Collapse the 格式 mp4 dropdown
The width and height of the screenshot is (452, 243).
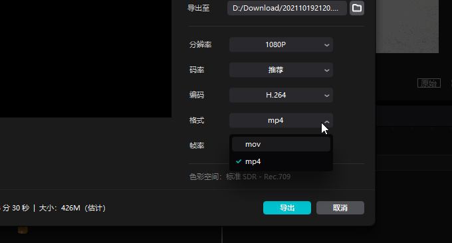click(281, 120)
